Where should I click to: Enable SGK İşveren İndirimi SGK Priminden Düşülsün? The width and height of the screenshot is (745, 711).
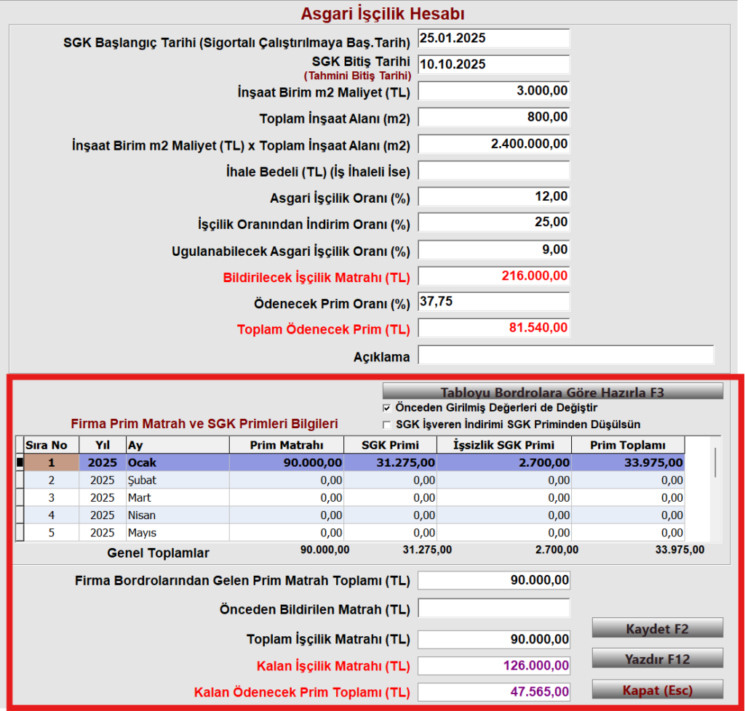(387, 425)
